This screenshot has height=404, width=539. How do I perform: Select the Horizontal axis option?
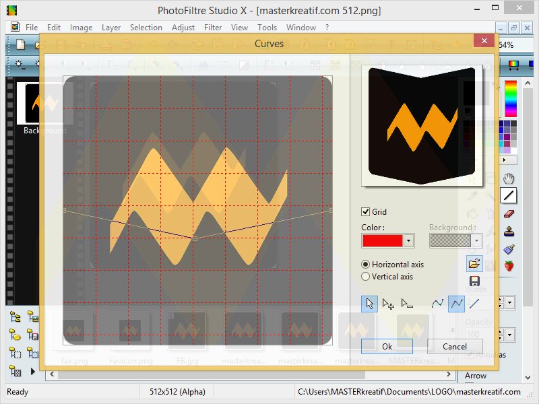[365, 264]
